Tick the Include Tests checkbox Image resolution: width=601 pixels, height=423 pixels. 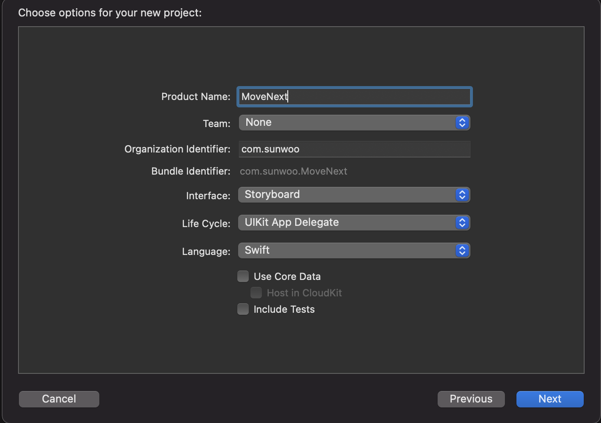coord(243,309)
